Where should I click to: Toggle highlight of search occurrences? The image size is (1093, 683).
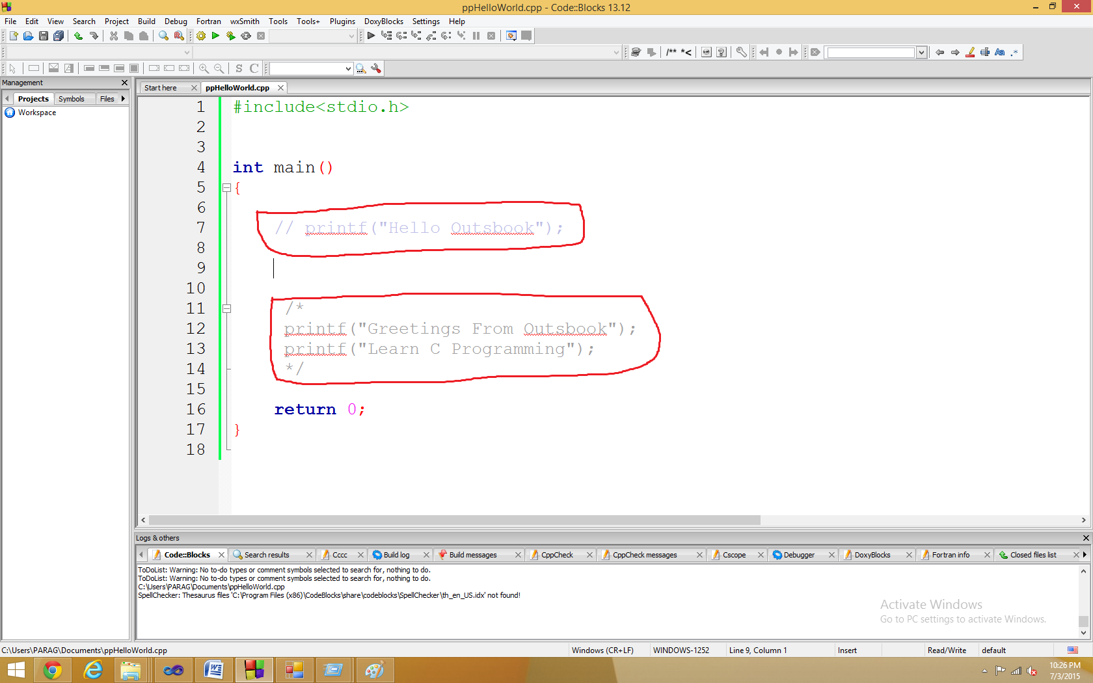[x=970, y=53]
